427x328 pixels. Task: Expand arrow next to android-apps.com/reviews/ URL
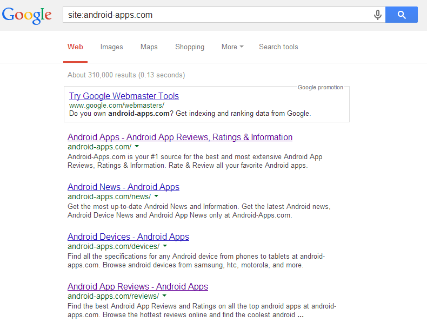(164, 296)
